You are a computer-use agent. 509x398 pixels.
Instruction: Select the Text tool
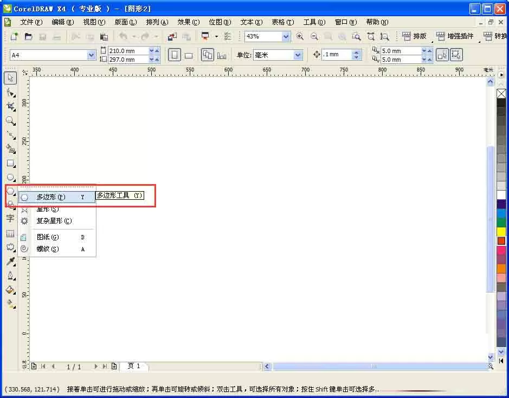10,219
